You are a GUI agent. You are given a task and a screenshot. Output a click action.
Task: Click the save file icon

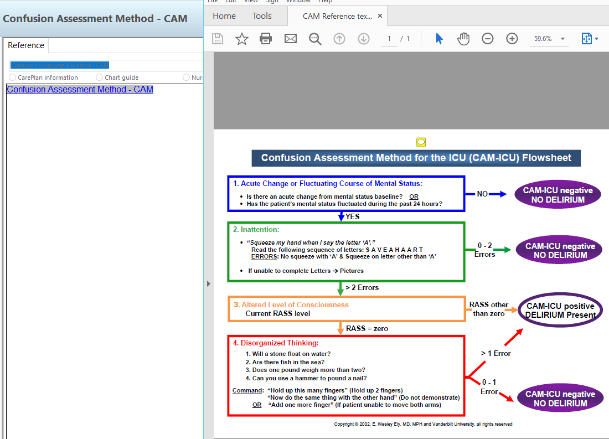click(x=218, y=39)
